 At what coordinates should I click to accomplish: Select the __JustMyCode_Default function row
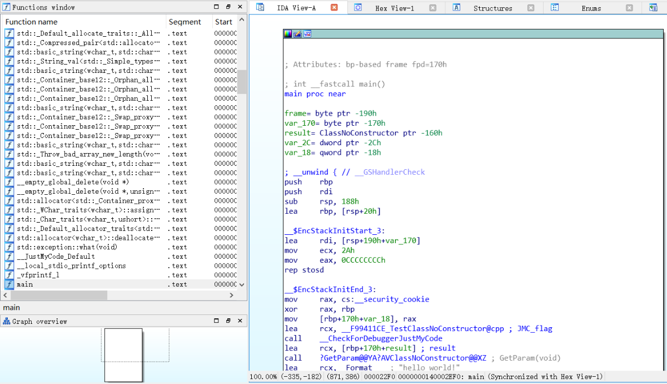(120, 257)
